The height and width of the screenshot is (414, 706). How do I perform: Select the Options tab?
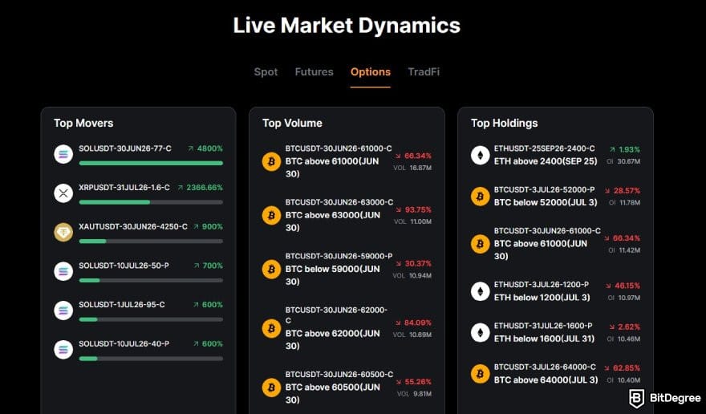click(371, 72)
